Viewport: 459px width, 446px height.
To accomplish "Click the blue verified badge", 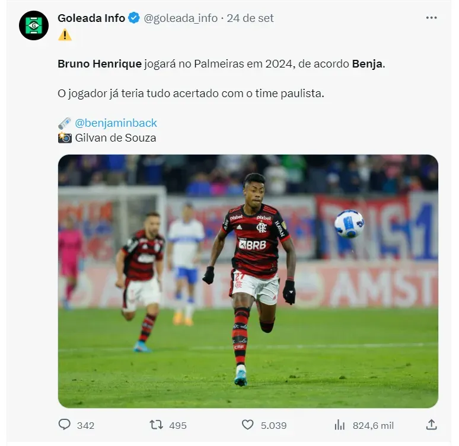I will (x=134, y=18).
